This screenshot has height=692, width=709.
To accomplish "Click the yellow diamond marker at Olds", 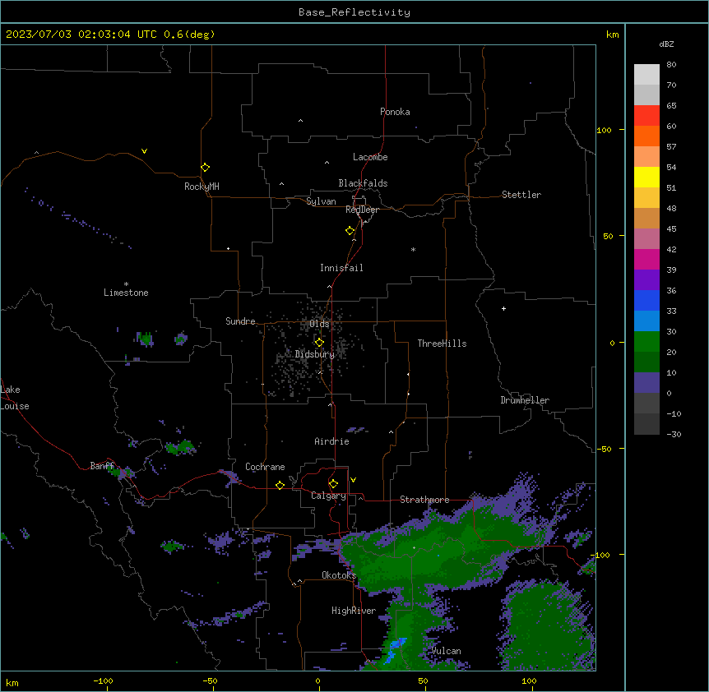I will (x=319, y=343).
